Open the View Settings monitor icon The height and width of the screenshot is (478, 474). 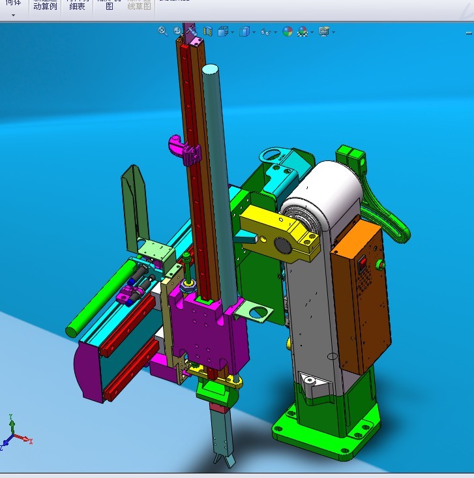323,31
